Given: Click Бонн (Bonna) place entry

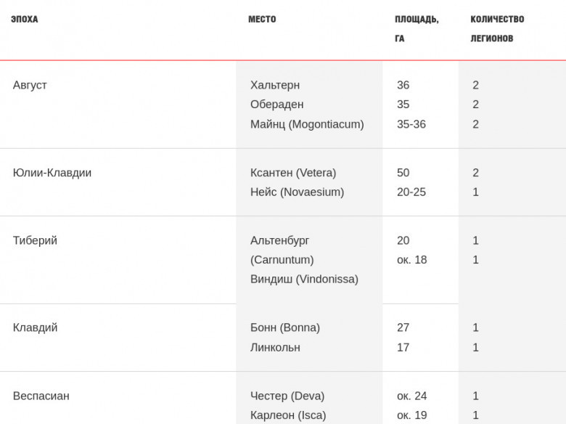Looking at the screenshot, I should pos(285,327).
